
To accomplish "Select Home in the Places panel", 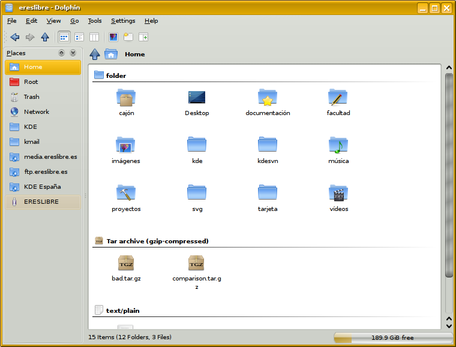I will pyautogui.click(x=43, y=67).
